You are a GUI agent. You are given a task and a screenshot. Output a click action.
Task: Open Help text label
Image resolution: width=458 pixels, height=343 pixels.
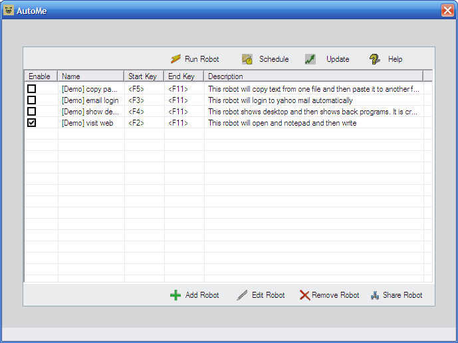396,59
